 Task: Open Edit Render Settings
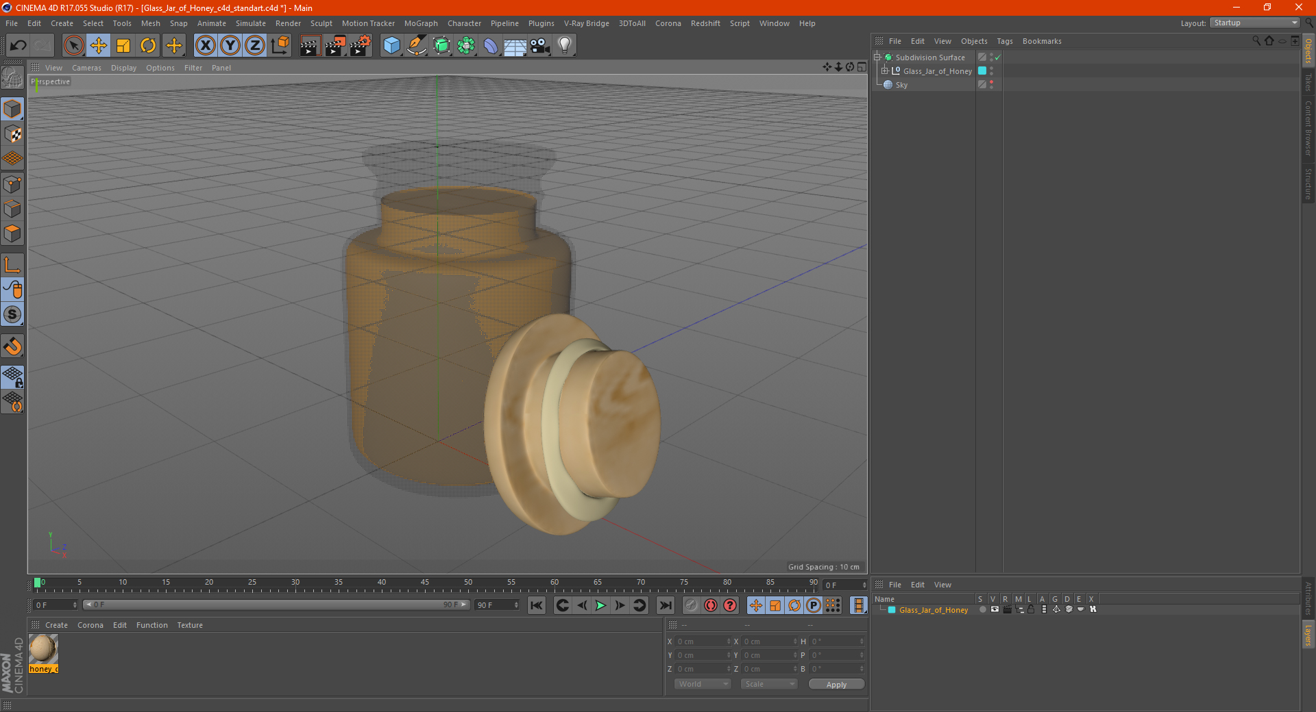pos(361,46)
